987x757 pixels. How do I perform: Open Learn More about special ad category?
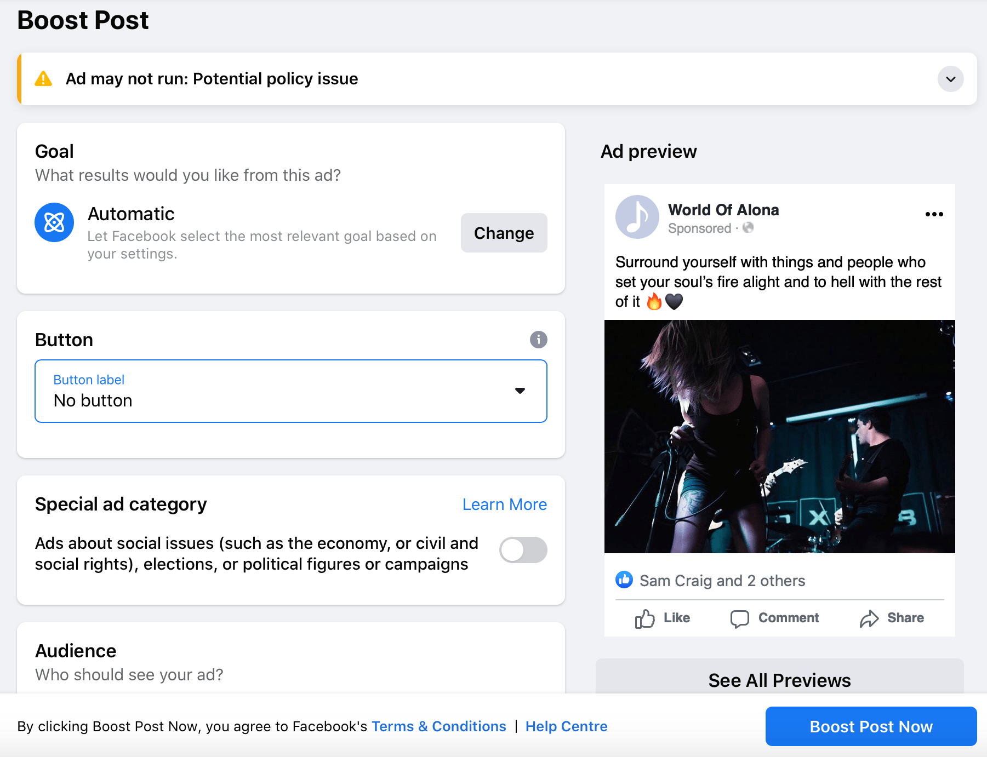click(504, 504)
